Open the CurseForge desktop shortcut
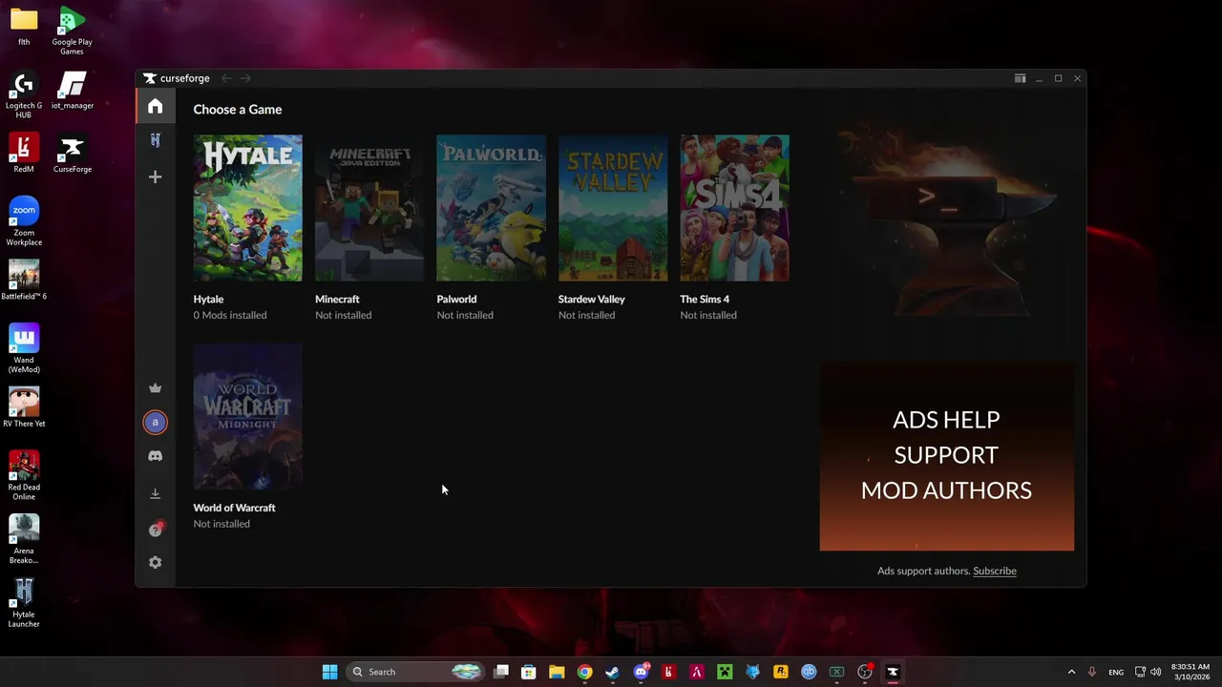This screenshot has width=1222, height=687. [72, 154]
